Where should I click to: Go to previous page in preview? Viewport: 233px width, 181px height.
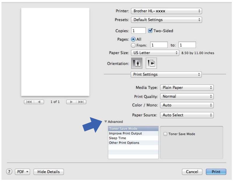[x=39, y=102]
